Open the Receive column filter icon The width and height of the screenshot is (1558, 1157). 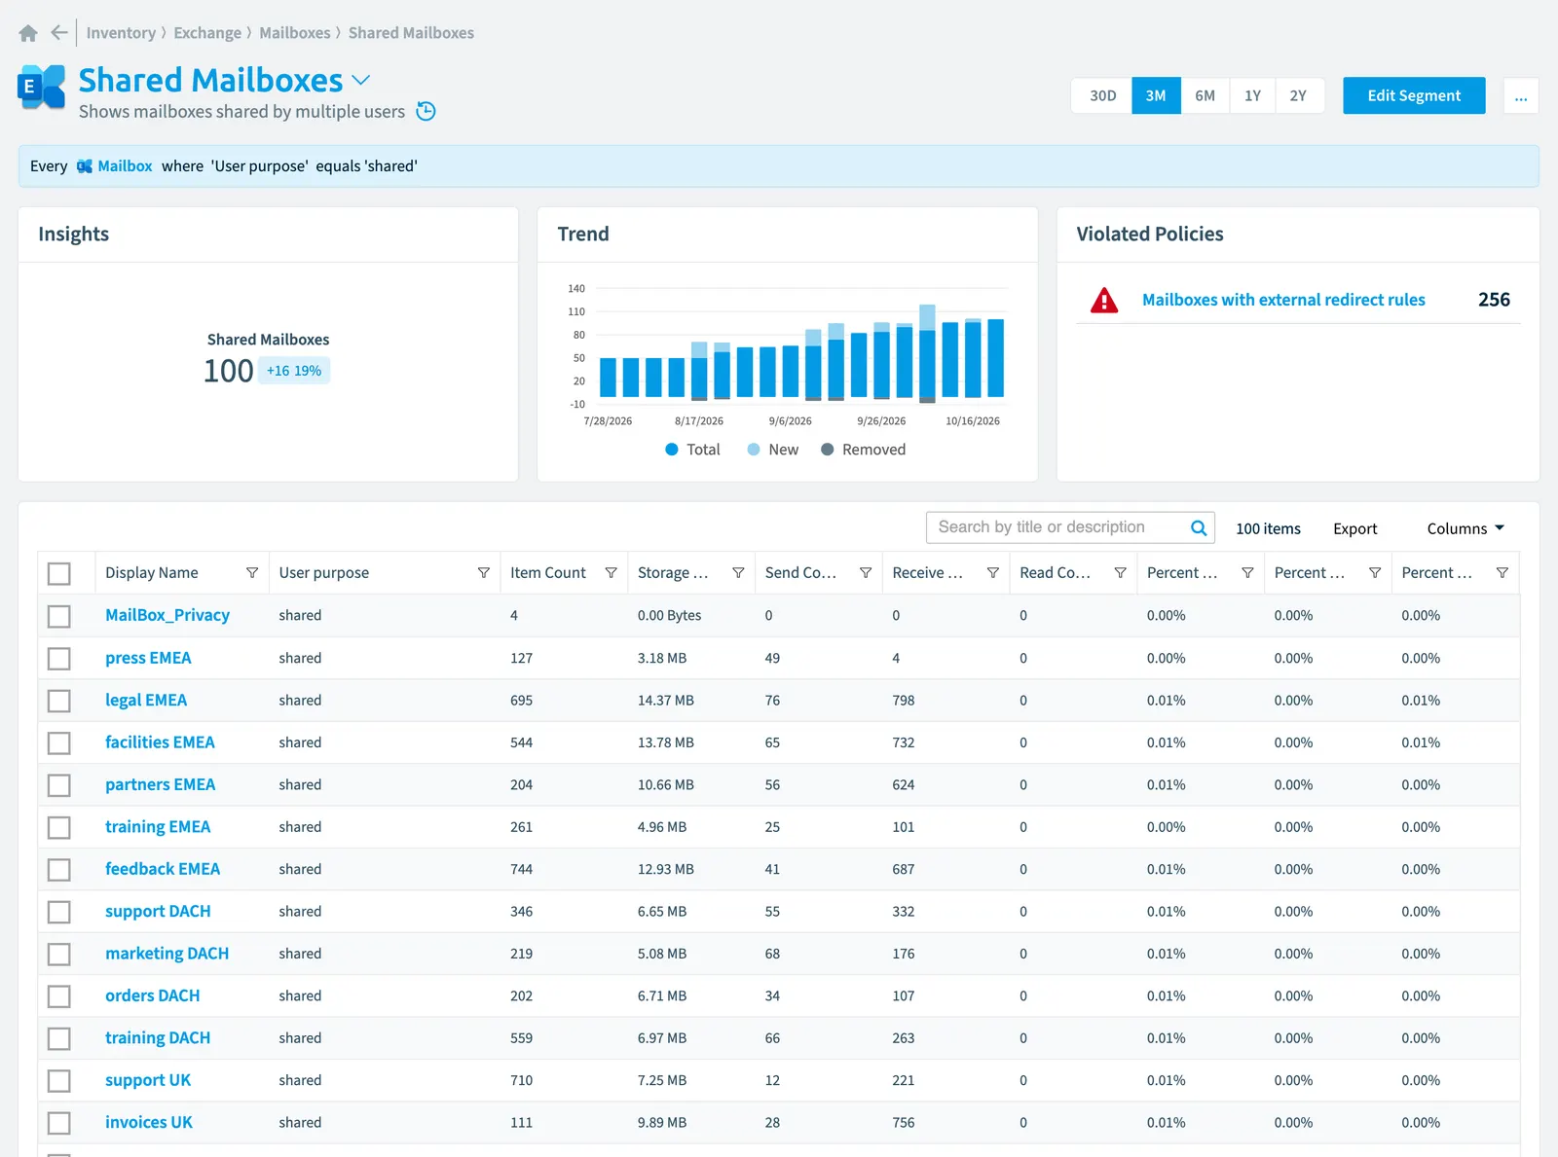tap(992, 573)
